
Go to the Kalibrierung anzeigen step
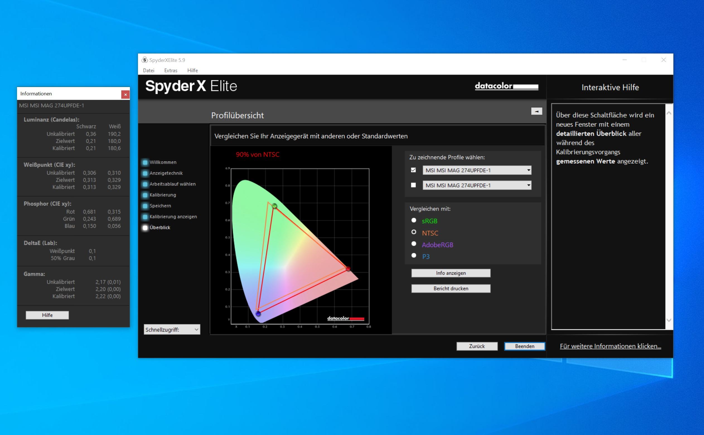173,217
